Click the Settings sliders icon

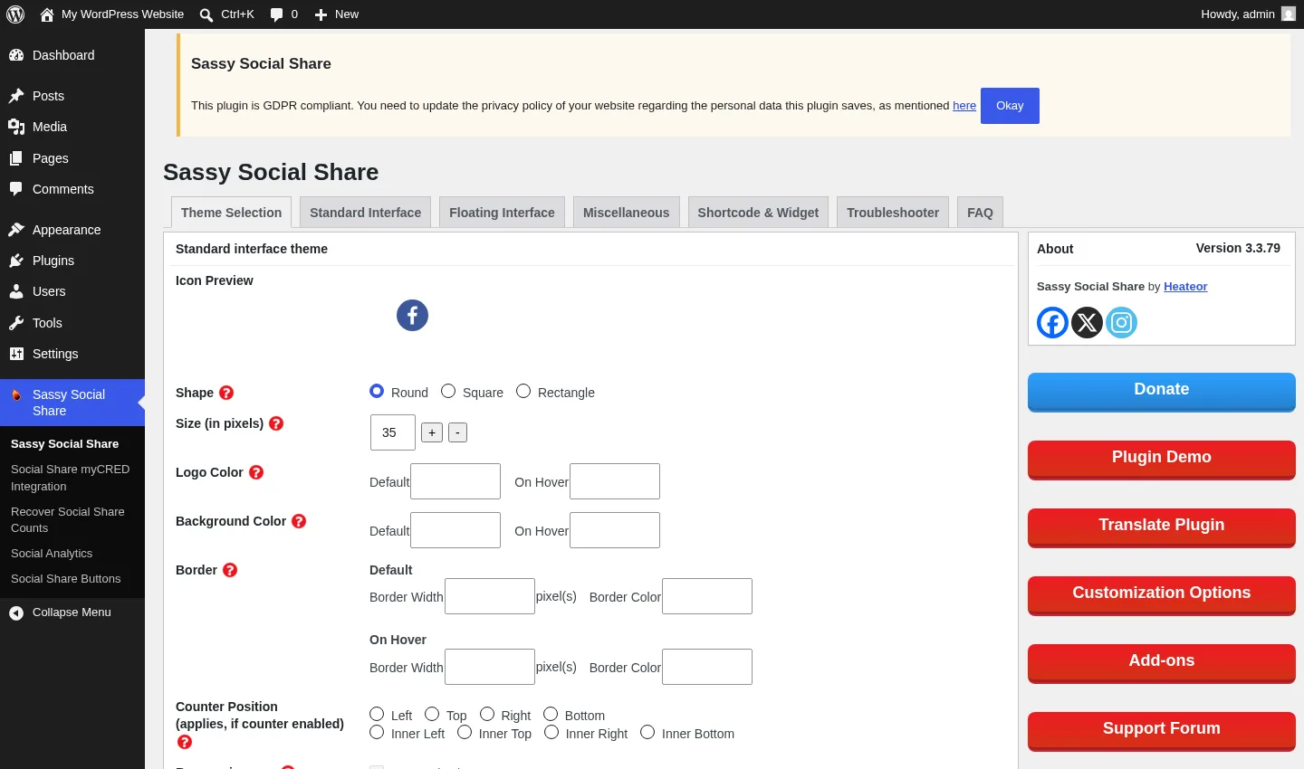pyautogui.click(x=16, y=354)
